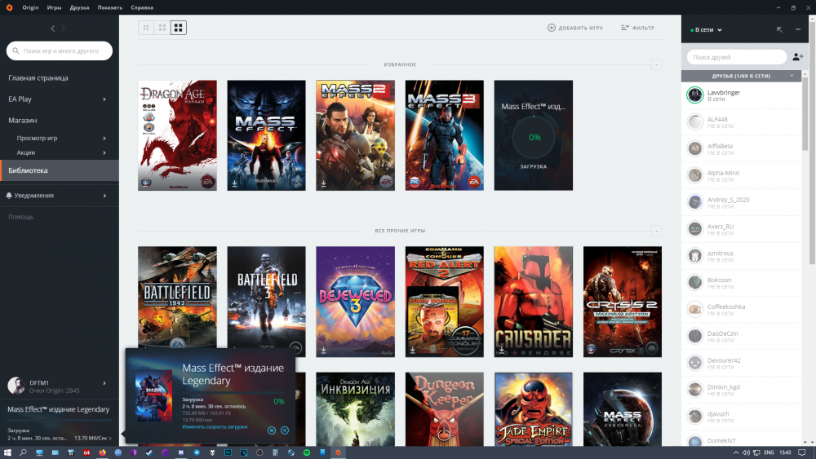Open the Справка menu
The width and height of the screenshot is (816, 459).
click(x=142, y=7)
